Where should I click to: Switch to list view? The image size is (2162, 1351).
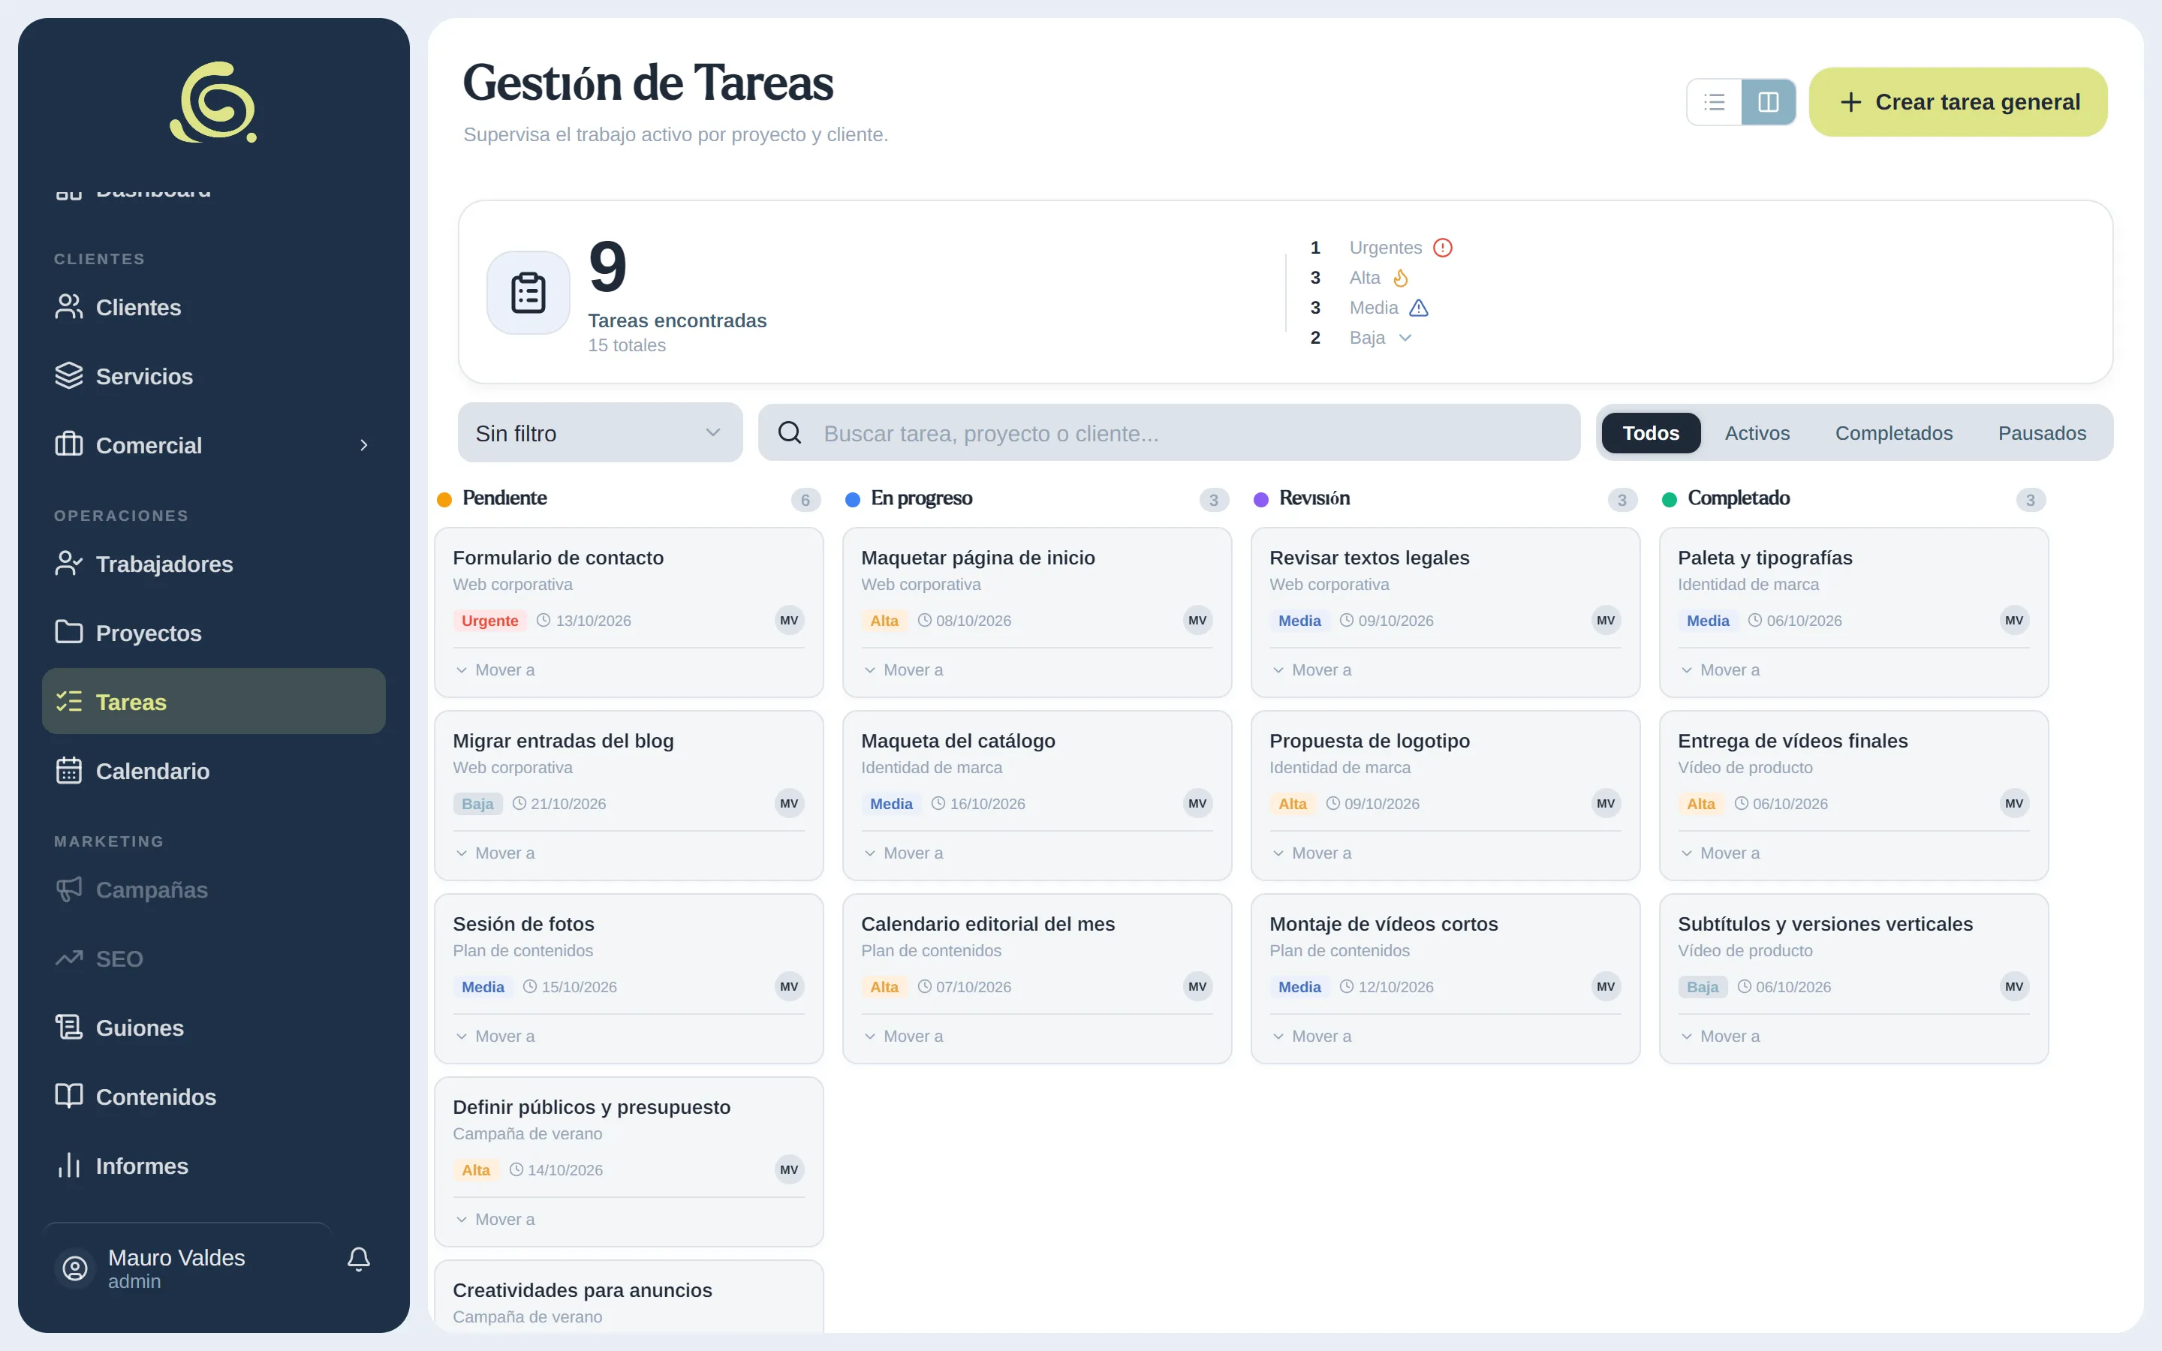[1715, 102]
